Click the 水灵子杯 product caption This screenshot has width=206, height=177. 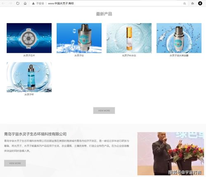[29, 95]
